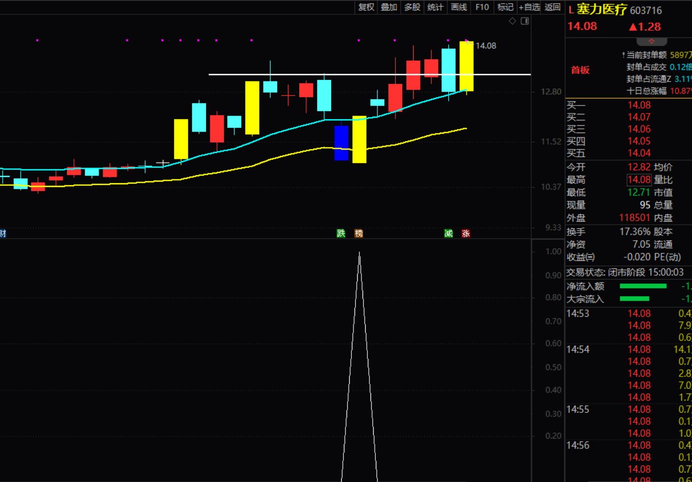The height and width of the screenshot is (482, 692).
Task: Toggle the side panel layout icon
Action: coord(525,21)
